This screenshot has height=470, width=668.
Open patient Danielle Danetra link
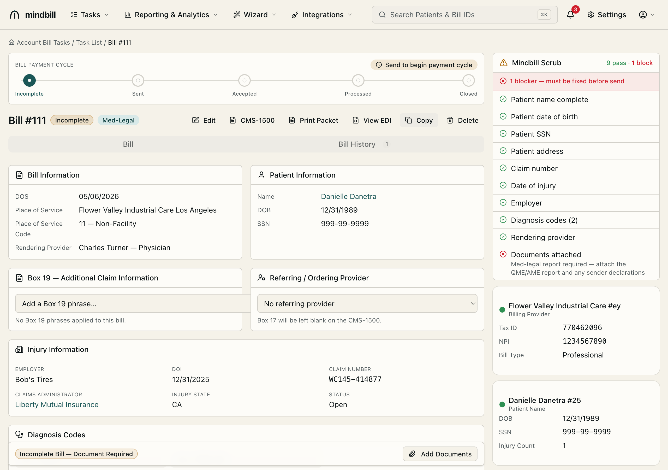(349, 196)
